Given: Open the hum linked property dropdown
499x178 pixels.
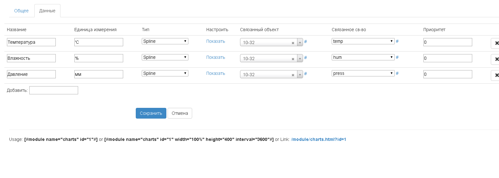Looking at the screenshot, I should pos(363,57).
